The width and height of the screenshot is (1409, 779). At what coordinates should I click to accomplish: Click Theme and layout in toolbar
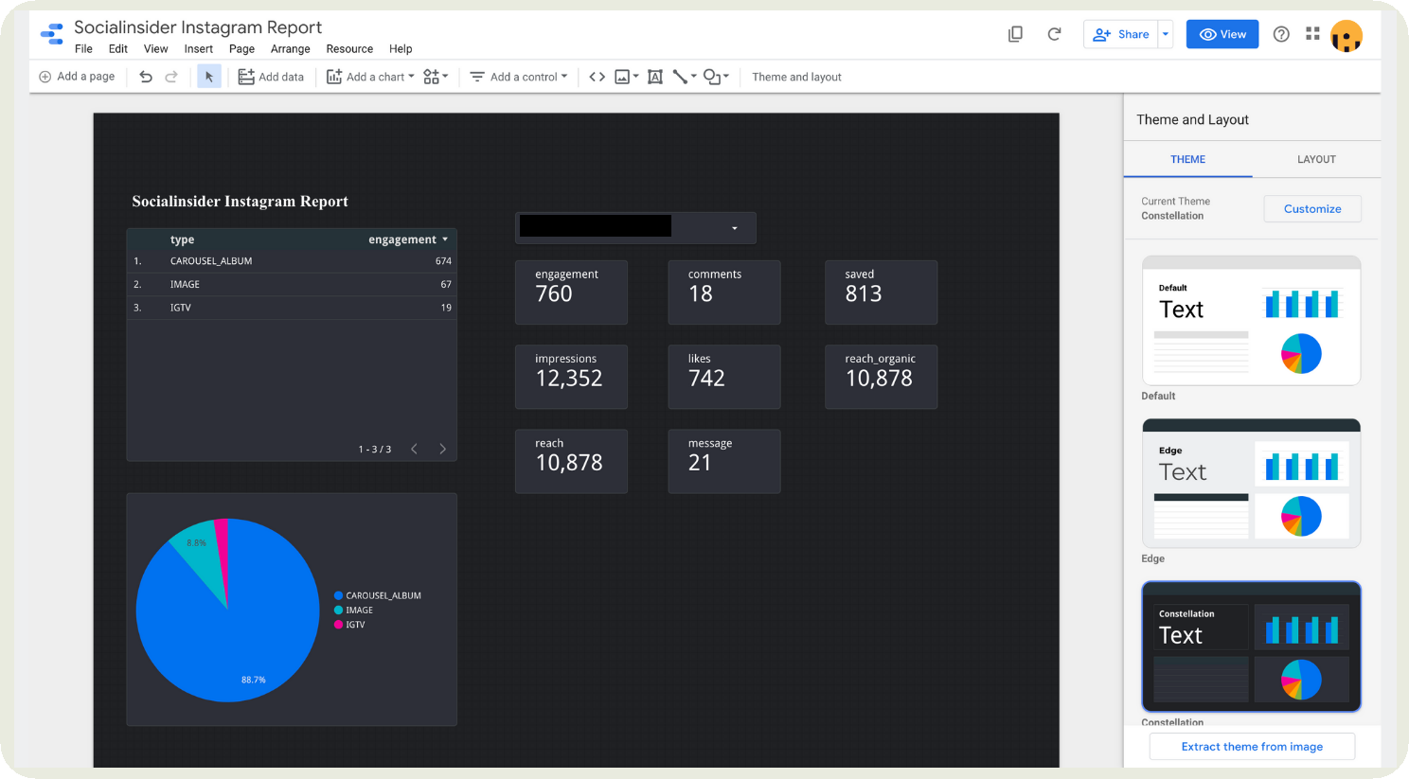click(x=796, y=77)
